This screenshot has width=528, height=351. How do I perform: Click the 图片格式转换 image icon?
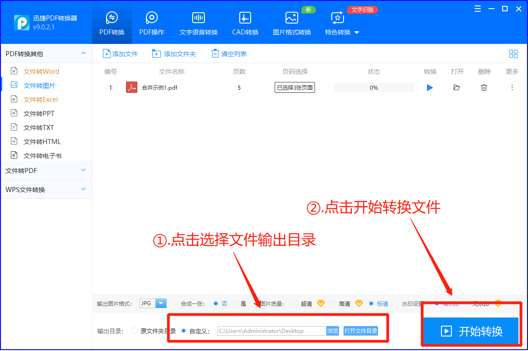[291, 18]
